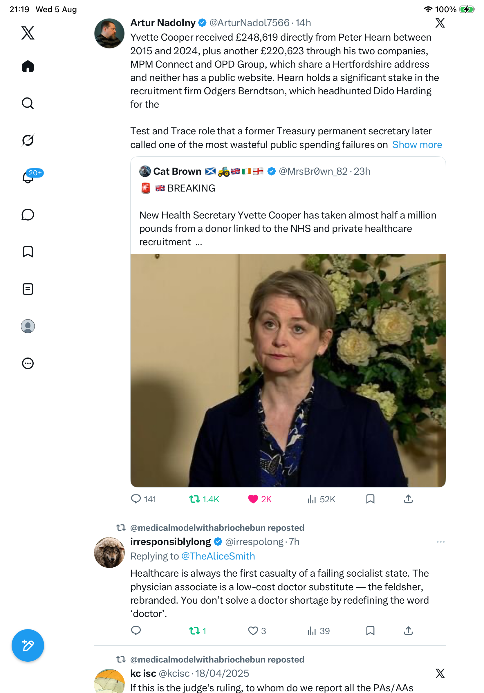Tap the compose new post button
Image resolution: width=484 pixels, height=693 pixels.
click(28, 645)
